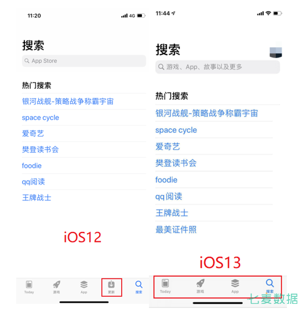Viewport: 302px width, 312px height.
Task: Tap 'qq阅读' in the iOS13 trending list
Action: click(169, 197)
